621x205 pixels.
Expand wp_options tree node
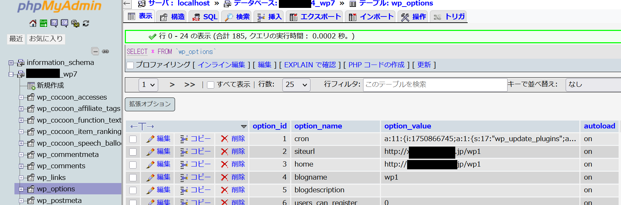[21, 189]
